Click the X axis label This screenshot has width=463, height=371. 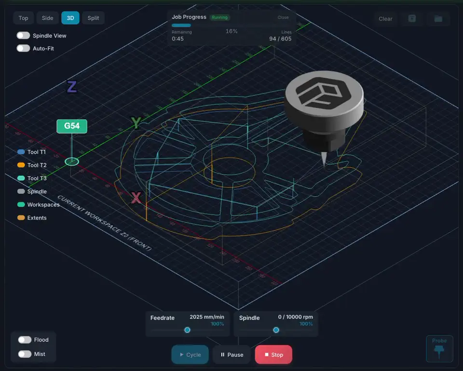pyautogui.click(x=136, y=198)
